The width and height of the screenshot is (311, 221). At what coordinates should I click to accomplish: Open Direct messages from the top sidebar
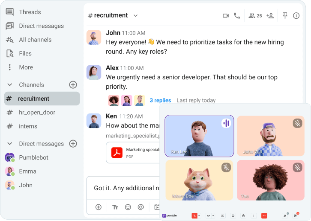pos(41,26)
